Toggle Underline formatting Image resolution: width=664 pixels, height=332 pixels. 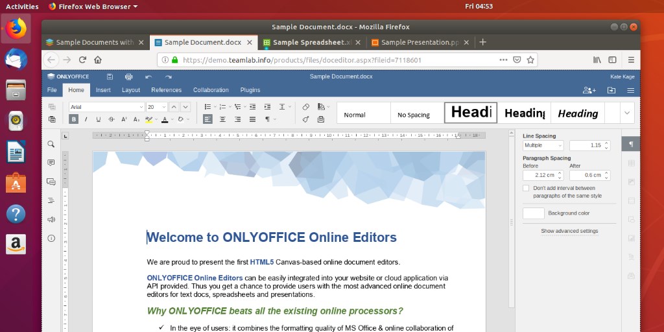coord(99,119)
